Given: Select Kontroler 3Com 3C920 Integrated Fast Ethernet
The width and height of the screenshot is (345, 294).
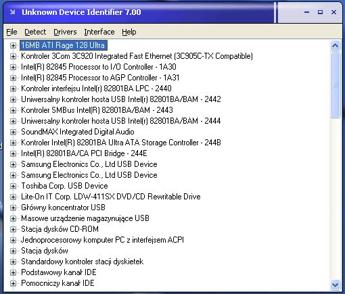Looking at the screenshot, I should click(137, 56).
